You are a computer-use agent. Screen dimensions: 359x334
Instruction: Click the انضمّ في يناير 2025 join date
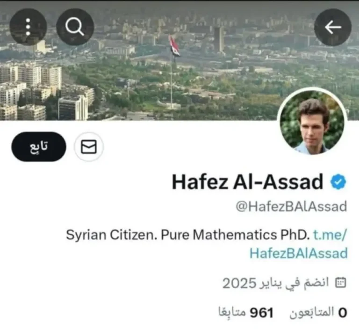click(x=276, y=283)
